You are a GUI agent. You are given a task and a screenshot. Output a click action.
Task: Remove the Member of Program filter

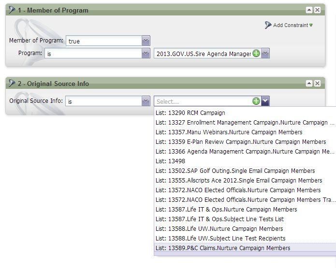(317, 10)
